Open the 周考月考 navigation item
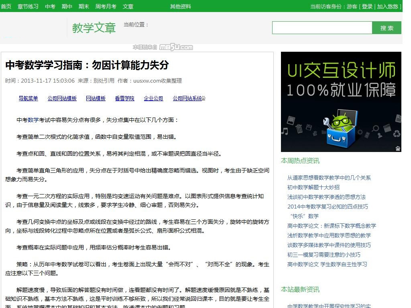Viewport: 411px width, 308px height. point(106,6)
